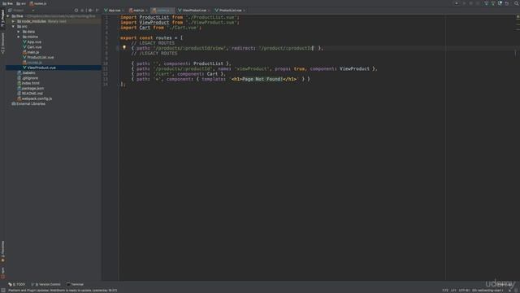
Task: Open the run configuration dropdown
Action: coord(457,3)
